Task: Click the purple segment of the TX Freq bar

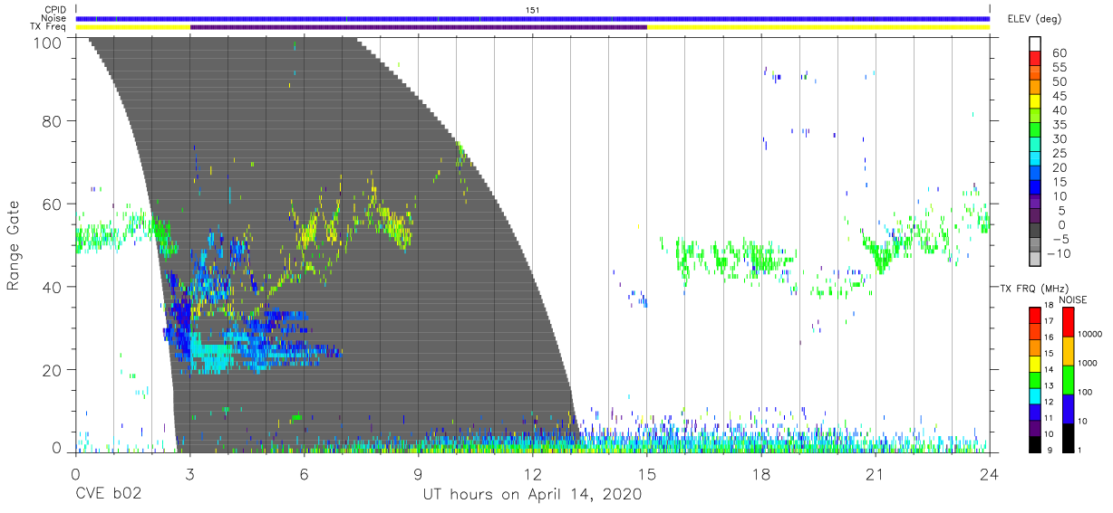Action: click(418, 27)
